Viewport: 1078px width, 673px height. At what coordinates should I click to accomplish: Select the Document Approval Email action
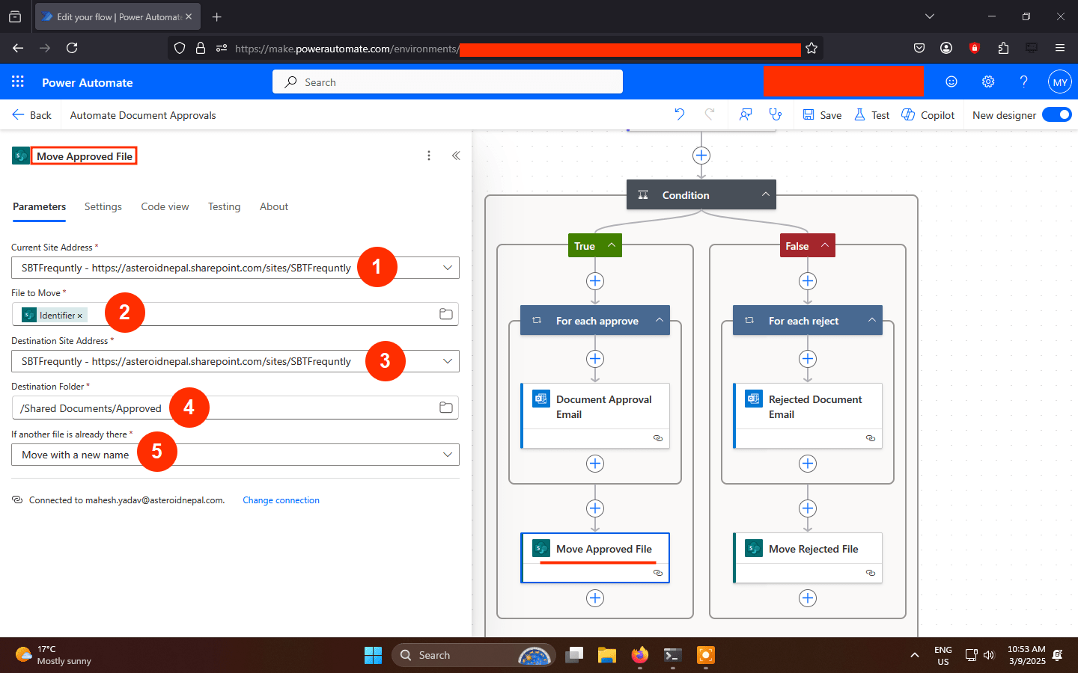pos(595,416)
